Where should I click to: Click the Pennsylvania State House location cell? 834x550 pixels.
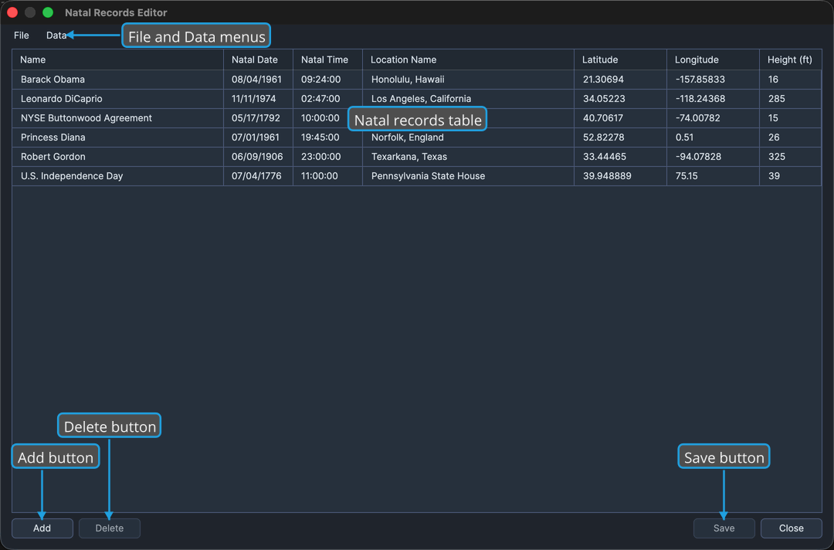[x=468, y=176]
